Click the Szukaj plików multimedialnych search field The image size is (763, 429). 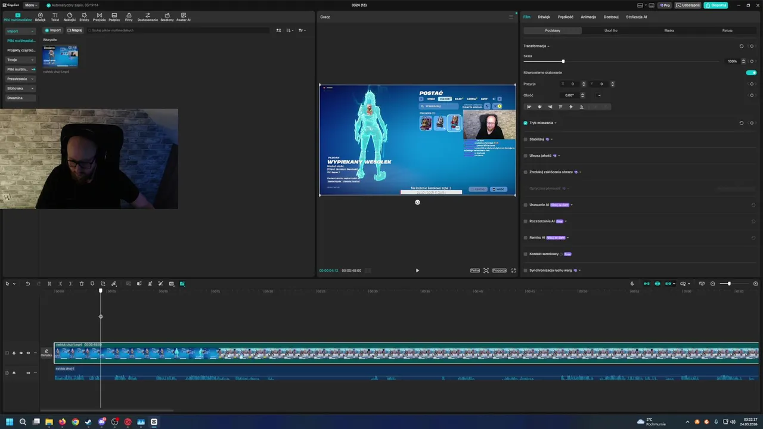click(179, 30)
